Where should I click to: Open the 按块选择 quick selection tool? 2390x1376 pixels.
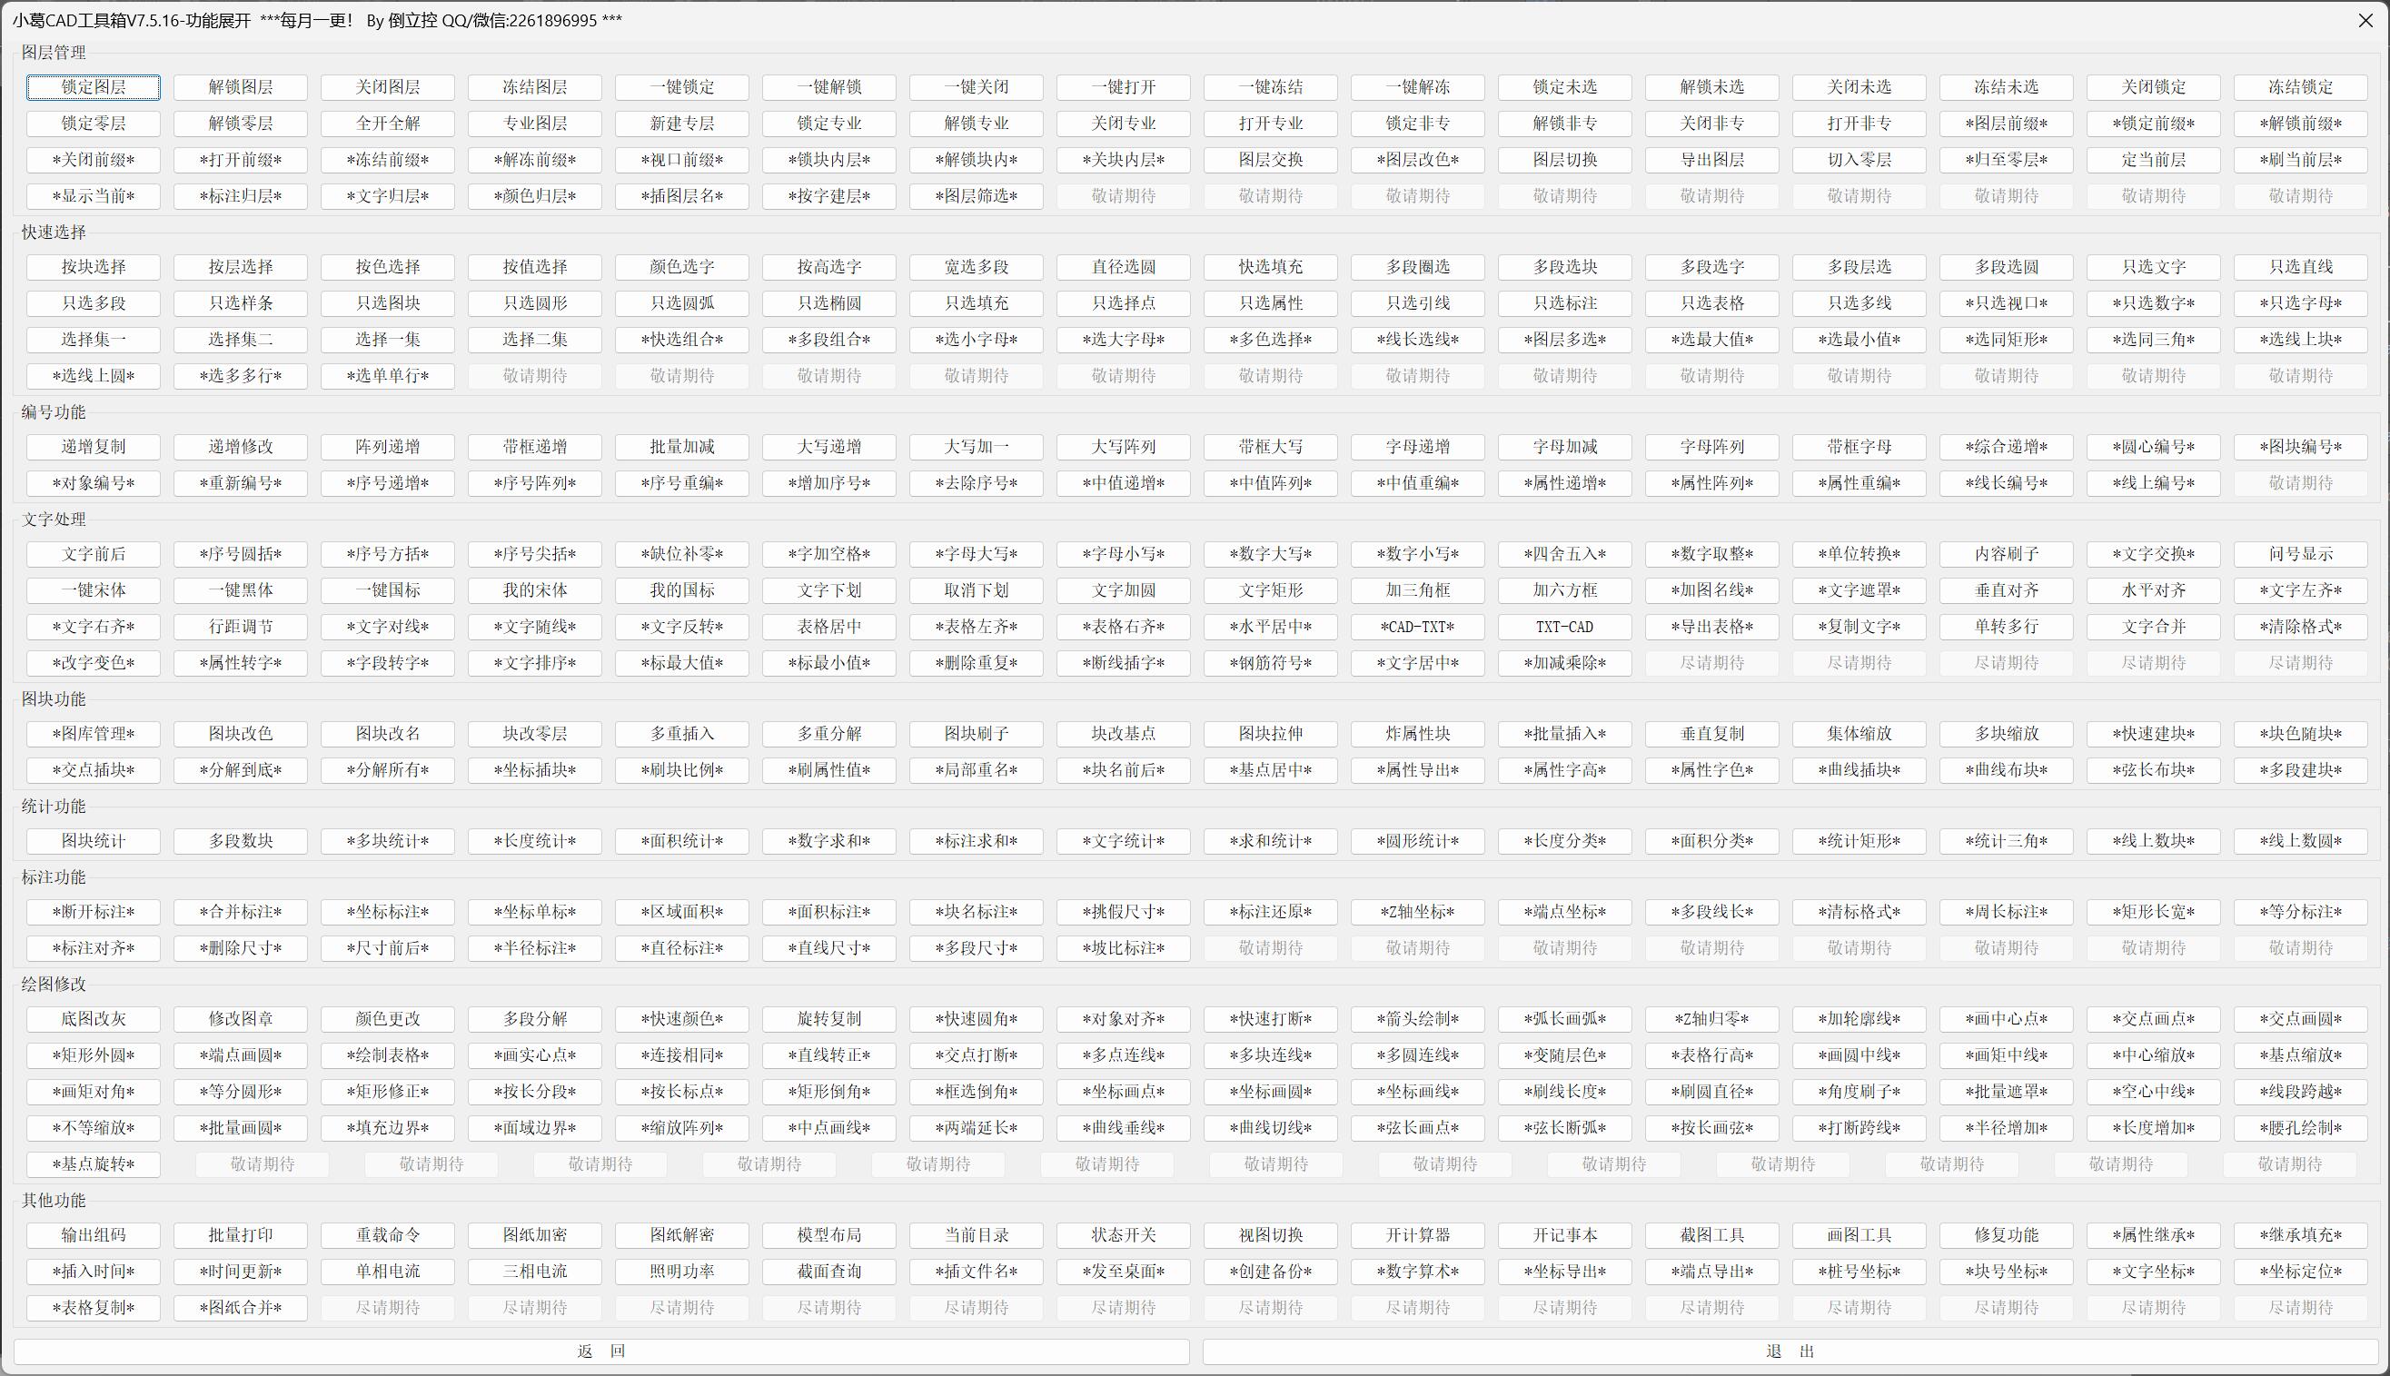[x=94, y=266]
